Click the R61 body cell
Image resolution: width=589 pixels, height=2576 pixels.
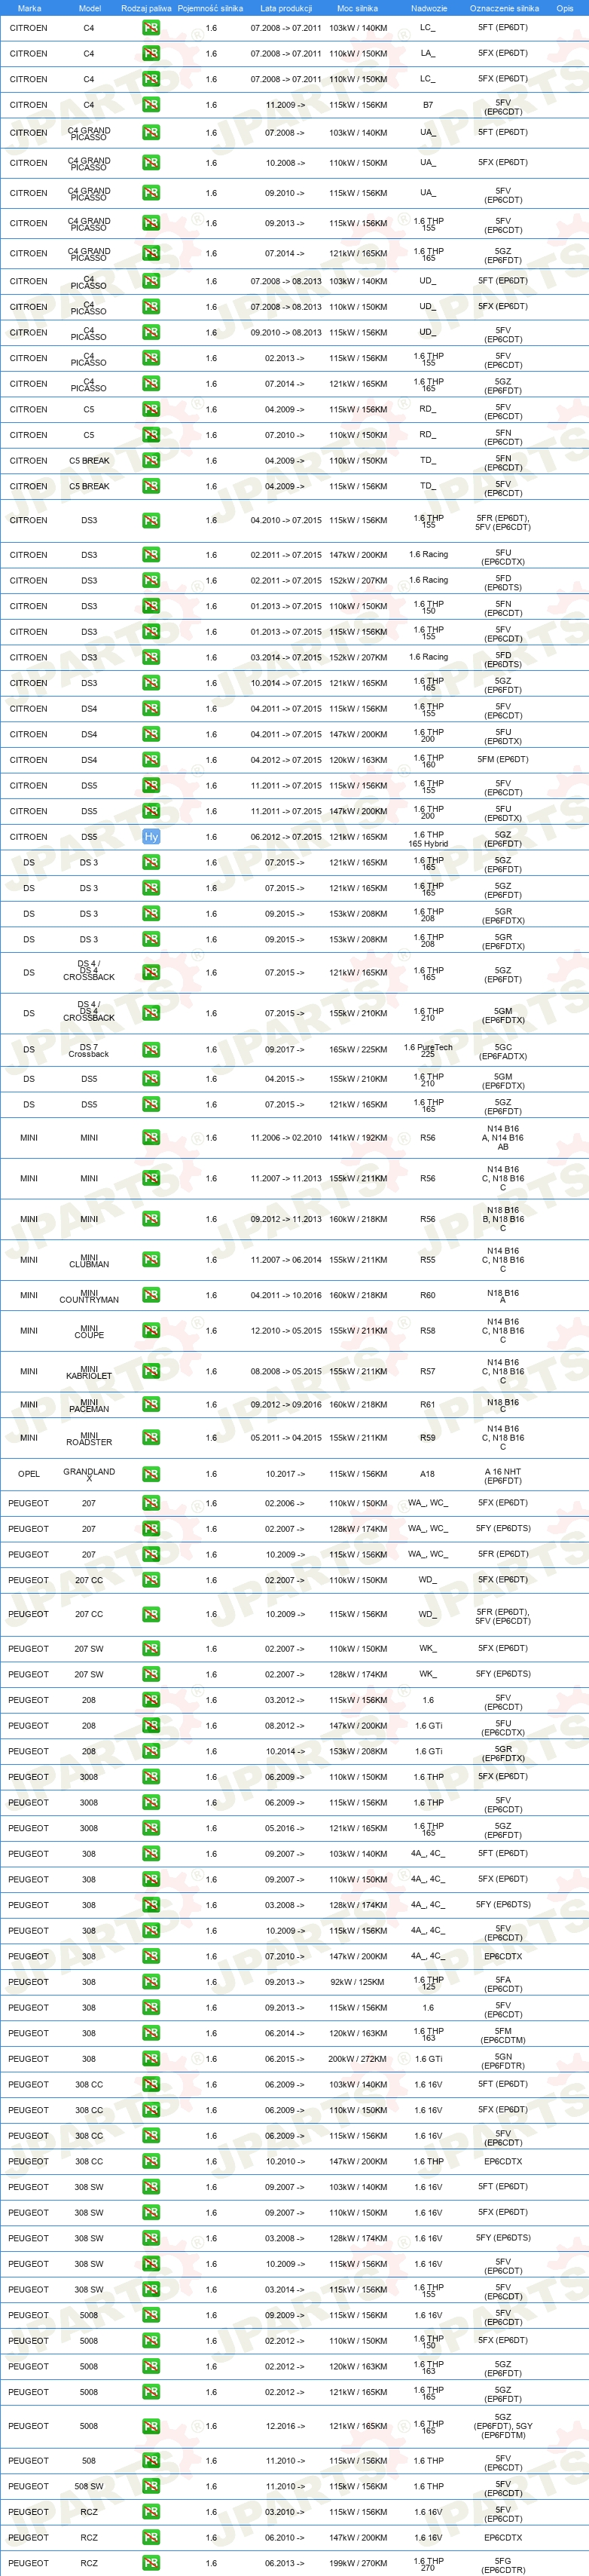coord(427,1405)
